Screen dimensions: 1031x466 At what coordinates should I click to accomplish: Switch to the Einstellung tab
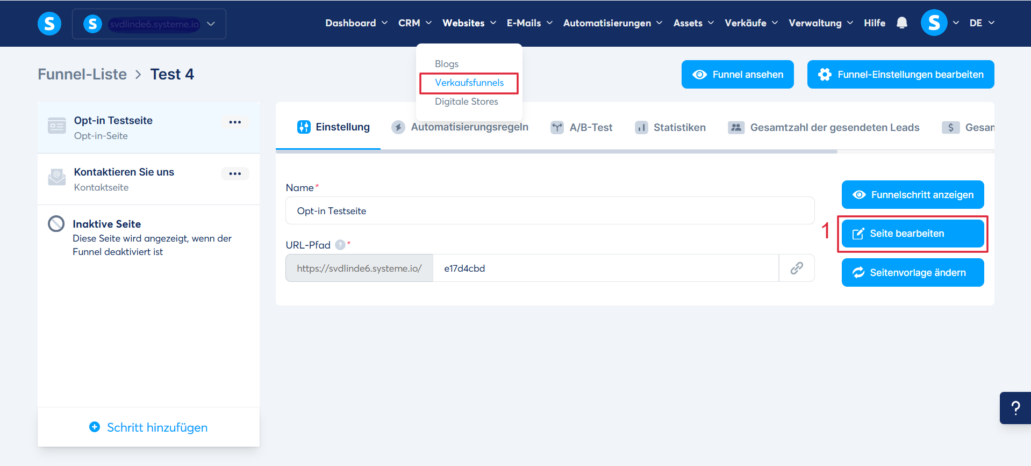pyautogui.click(x=333, y=127)
